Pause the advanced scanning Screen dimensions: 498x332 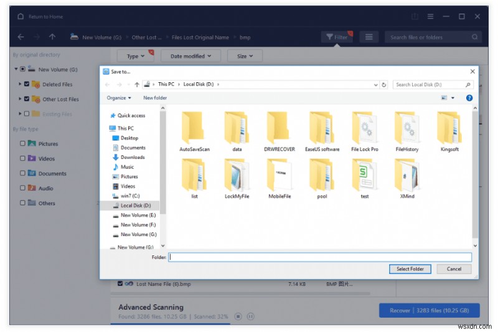click(x=251, y=316)
